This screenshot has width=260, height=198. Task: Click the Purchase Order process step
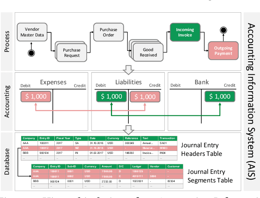(x=108, y=33)
